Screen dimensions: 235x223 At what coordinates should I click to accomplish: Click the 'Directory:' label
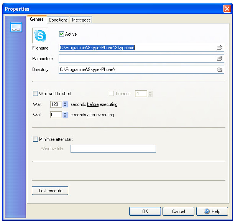[41, 69]
